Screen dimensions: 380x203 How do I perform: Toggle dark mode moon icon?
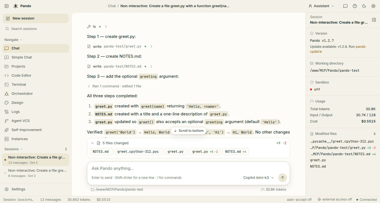point(364,6)
